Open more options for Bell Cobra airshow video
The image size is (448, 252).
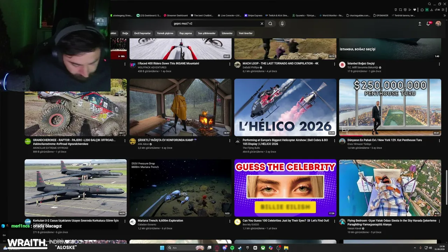[x=335, y=141]
